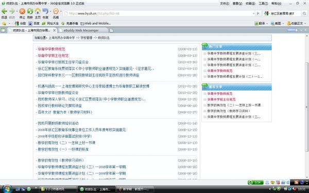Click breadcrumb link 学校管理

click(x=86, y=38)
